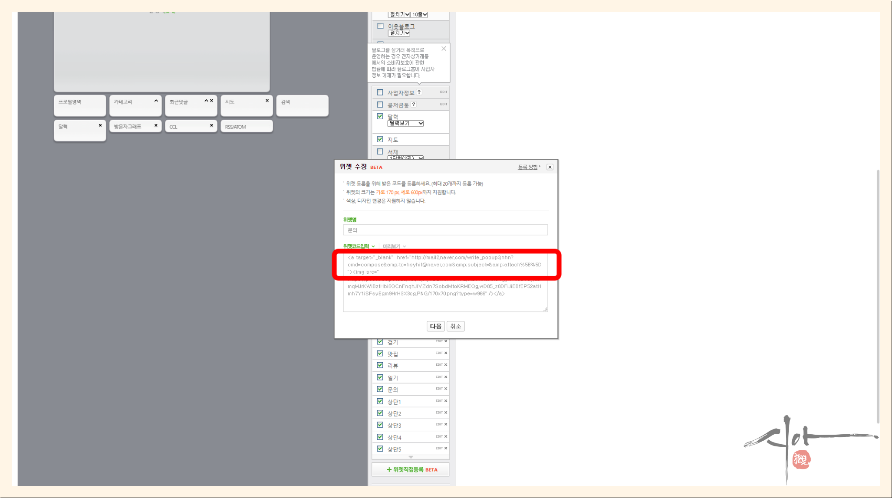
Task: Enable the 서재 checkbox
Action: pyautogui.click(x=380, y=151)
